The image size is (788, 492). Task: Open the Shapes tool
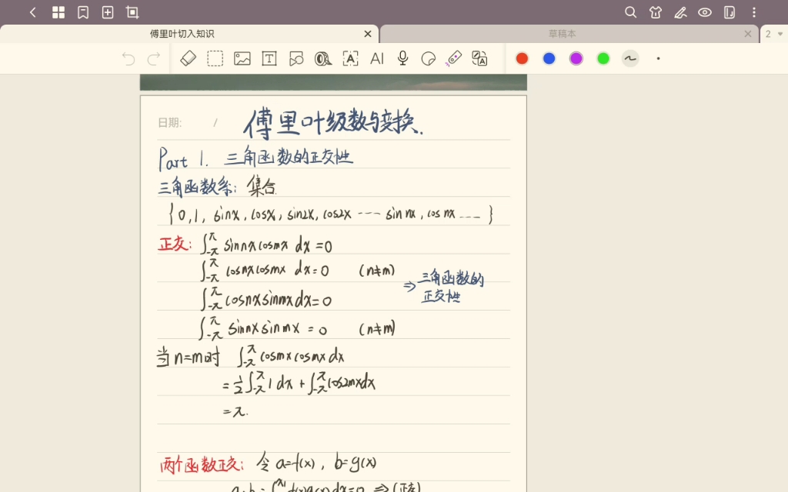[296, 58]
